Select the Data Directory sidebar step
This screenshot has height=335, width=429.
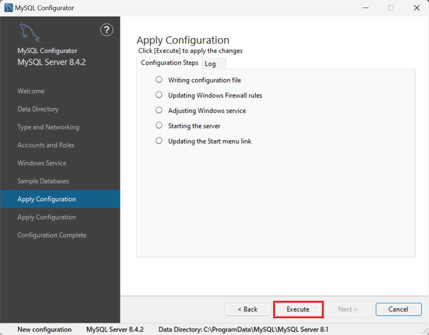tap(38, 109)
